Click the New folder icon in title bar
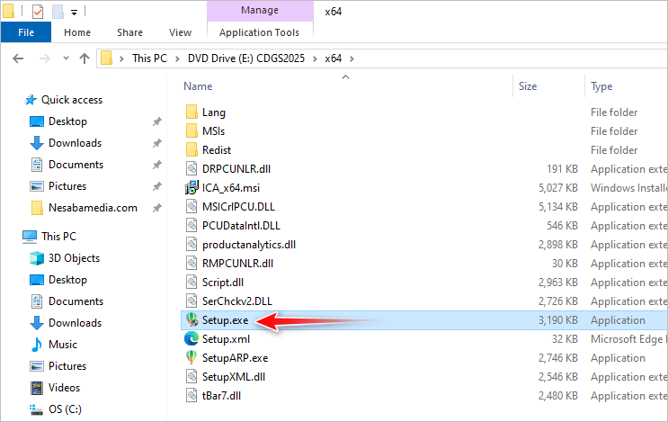This screenshot has height=422, width=668. [x=58, y=12]
